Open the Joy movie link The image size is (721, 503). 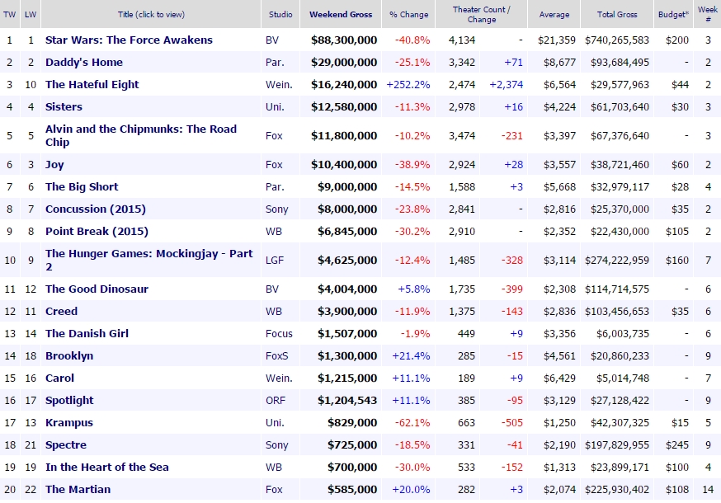(x=54, y=165)
